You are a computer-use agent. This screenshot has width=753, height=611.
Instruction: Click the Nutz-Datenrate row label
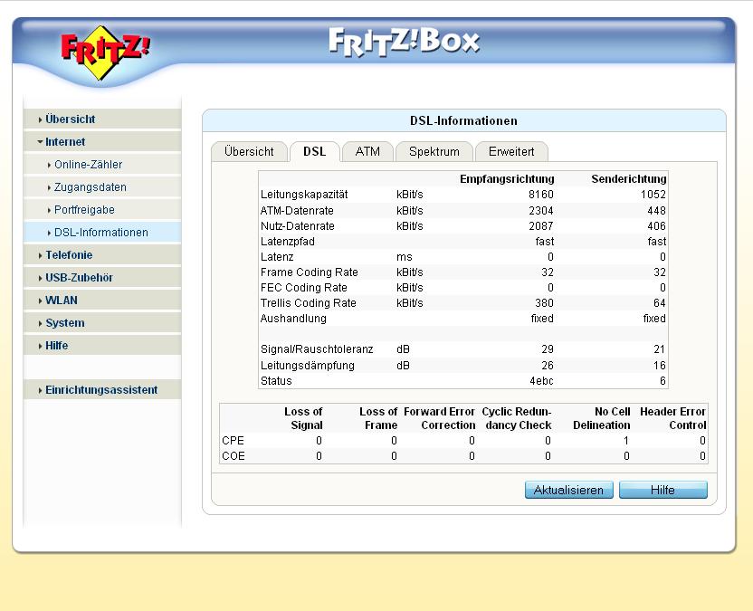[x=297, y=225]
